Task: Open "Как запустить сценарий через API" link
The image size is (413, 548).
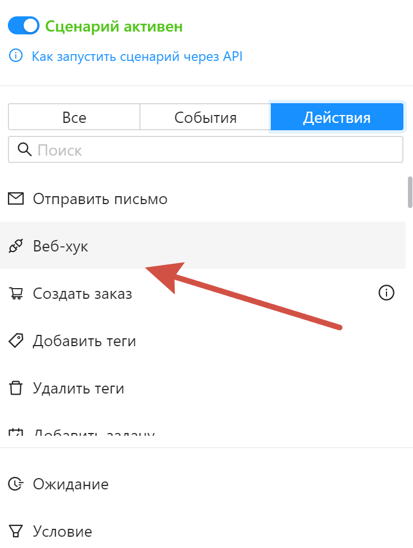Action: point(137,56)
